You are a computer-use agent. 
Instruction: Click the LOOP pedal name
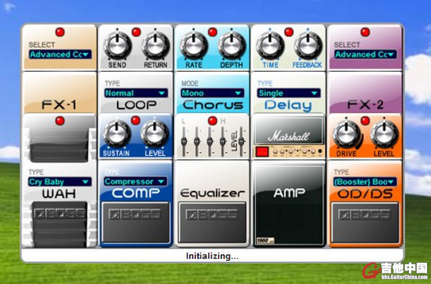[x=136, y=105]
